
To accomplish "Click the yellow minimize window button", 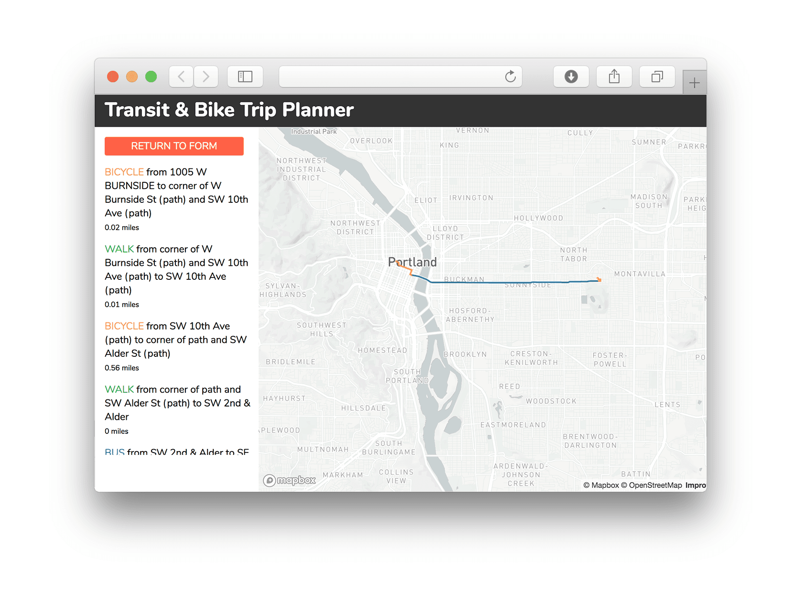I will click(132, 77).
